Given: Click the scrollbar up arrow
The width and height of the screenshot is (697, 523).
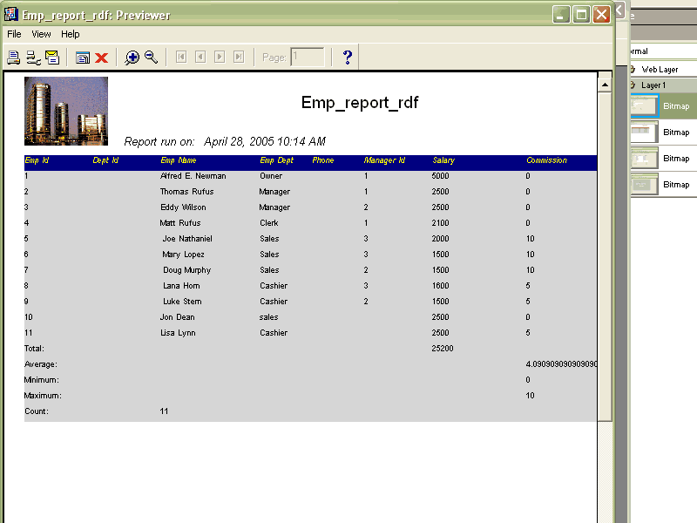Looking at the screenshot, I should [604, 83].
